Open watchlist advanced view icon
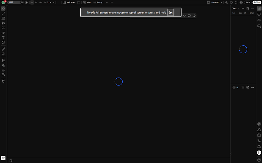This screenshot has width=262, height=163. [248, 8]
